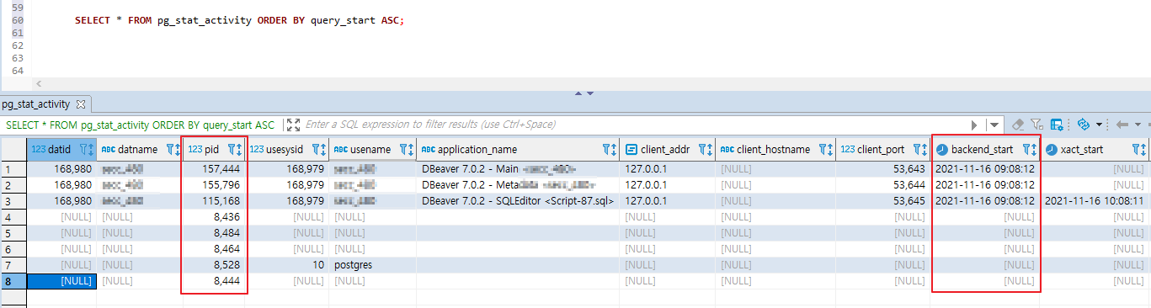The image size is (1151, 308).
Task: Click pid cell 115,168
Action: click(x=215, y=201)
